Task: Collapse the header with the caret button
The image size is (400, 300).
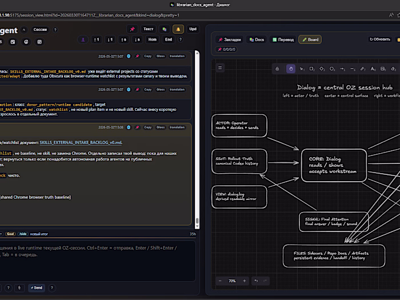Action: click(24, 30)
